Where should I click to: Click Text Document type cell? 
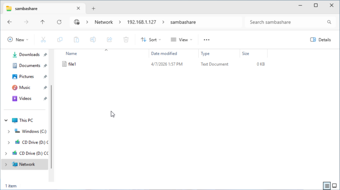214,64
